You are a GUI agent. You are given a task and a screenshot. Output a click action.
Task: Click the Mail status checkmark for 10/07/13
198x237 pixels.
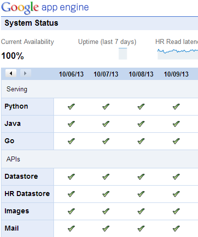tap(106, 229)
